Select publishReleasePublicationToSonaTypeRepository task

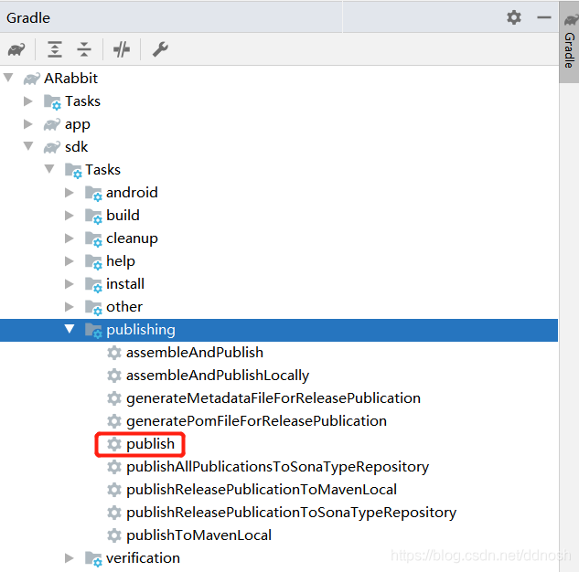pos(292,513)
